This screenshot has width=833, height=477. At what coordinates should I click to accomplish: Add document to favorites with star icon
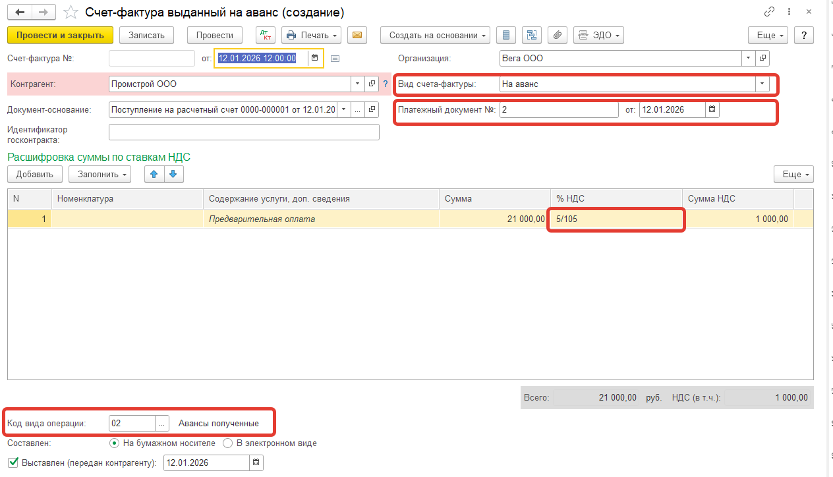pos(71,12)
